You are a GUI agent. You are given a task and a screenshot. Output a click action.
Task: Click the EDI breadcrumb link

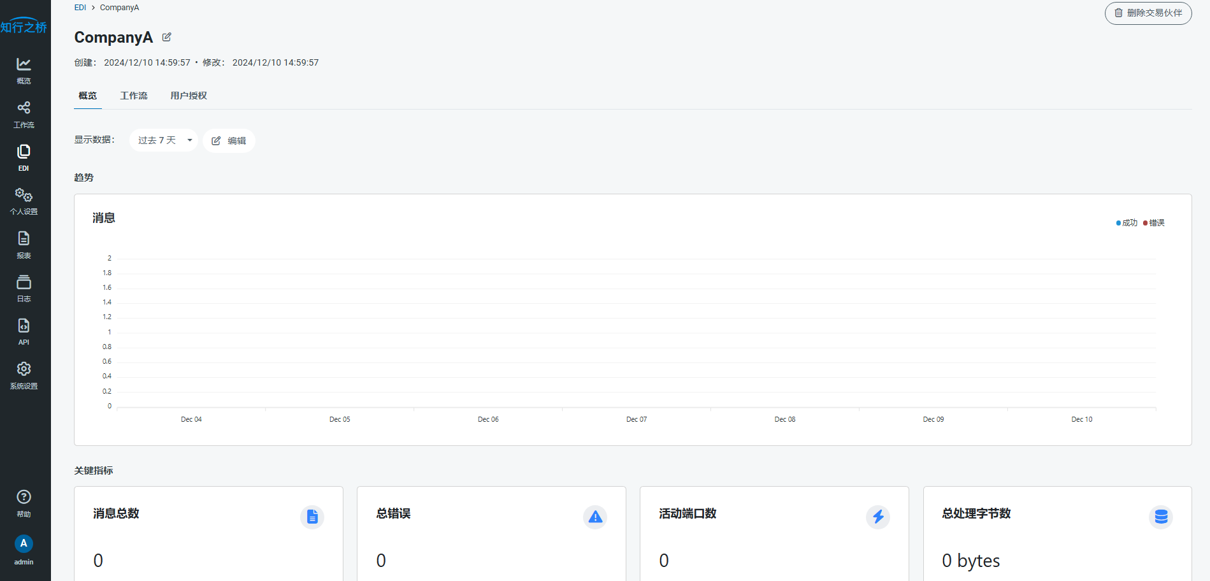(x=80, y=8)
